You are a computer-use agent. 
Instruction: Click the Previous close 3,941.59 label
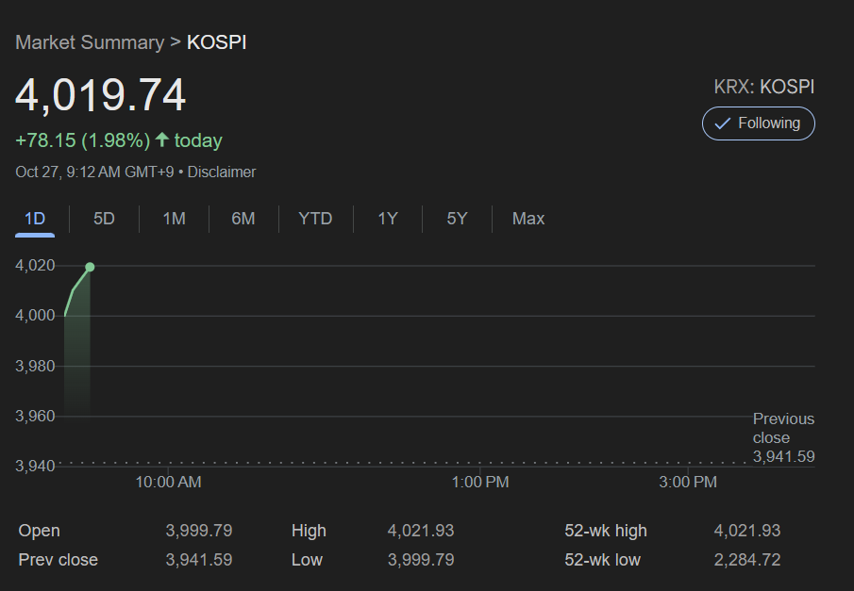click(783, 437)
